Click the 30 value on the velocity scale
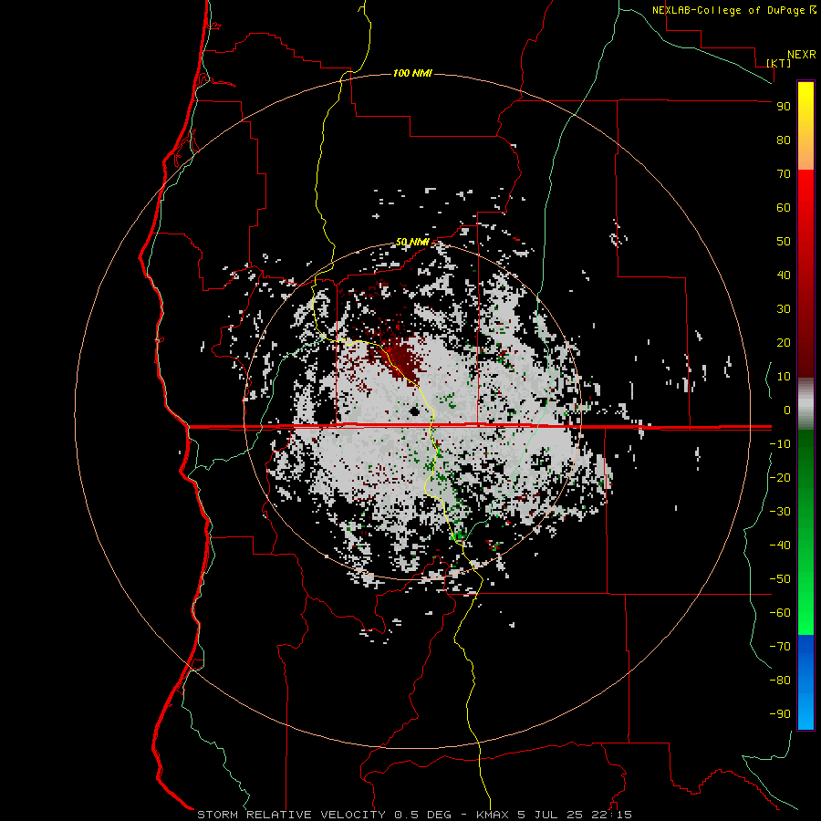 [x=784, y=309]
